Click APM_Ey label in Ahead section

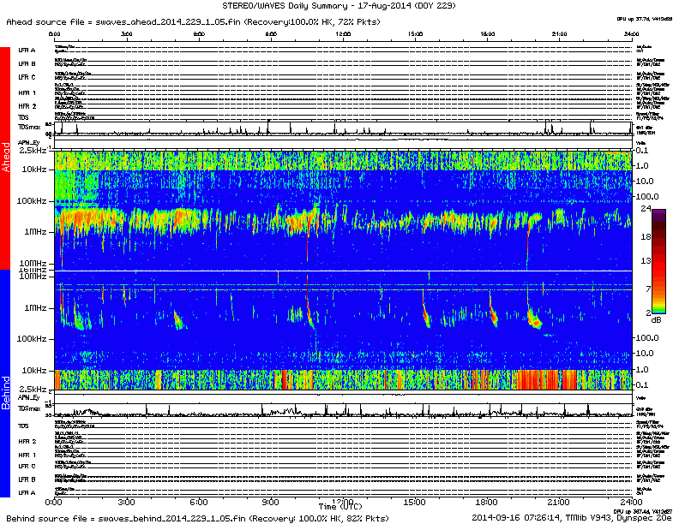29,143
